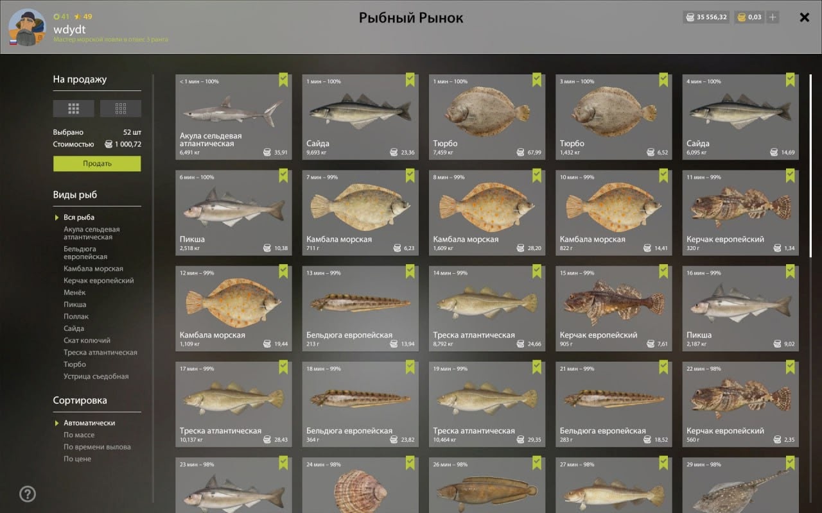Viewport: 822px width, 513px height.
Task: Filter by Камбала морская in sidebar
Action: pyautogui.click(x=93, y=269)
